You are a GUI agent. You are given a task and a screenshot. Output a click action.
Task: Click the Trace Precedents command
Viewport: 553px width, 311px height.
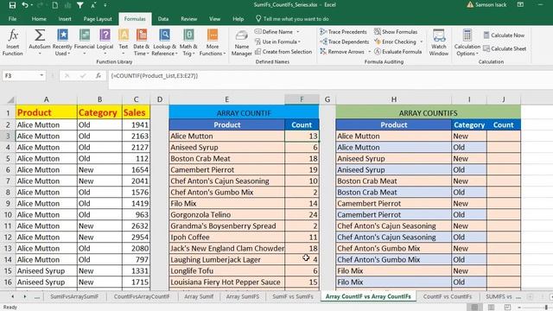tap(344, 32)
